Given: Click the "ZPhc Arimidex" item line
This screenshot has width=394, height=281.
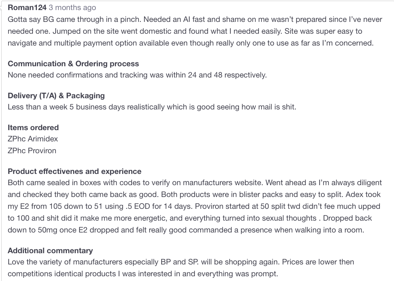Looking at the screenshot, I should [x=33, y=139].
